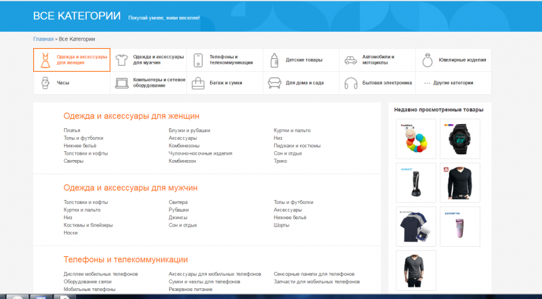Open Рубашки link in men's section
This screenshot has width=542, height=299.
coord(179,210)
